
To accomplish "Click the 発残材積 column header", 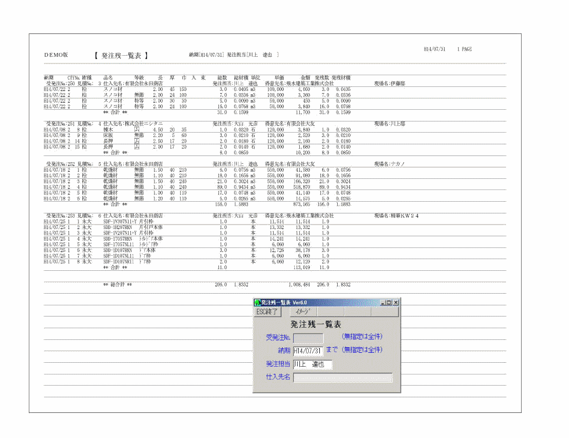I will click(x=341, y=77).
